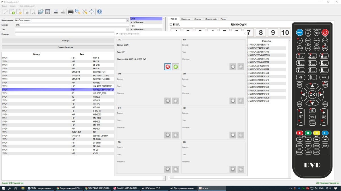Viewport: 341px width, 191px height.
Task: Switch to Corel PHOTO-PAINT in taskbar
Action: click(x=126, y=188)
